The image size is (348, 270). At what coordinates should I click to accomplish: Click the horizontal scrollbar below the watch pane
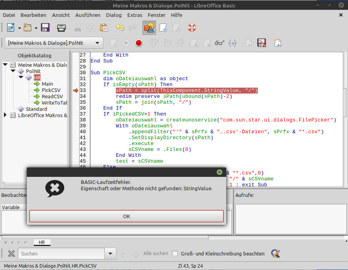pos(105,237)
